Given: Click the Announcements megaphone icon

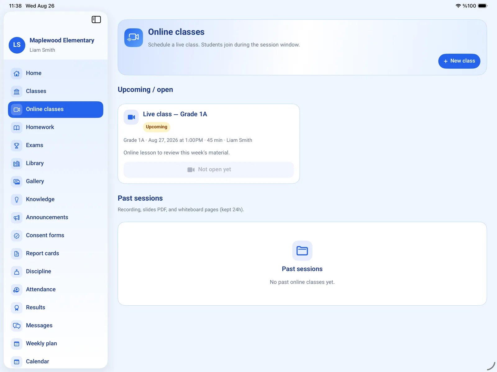Looking at the screenshot, I should click(17, 218).
